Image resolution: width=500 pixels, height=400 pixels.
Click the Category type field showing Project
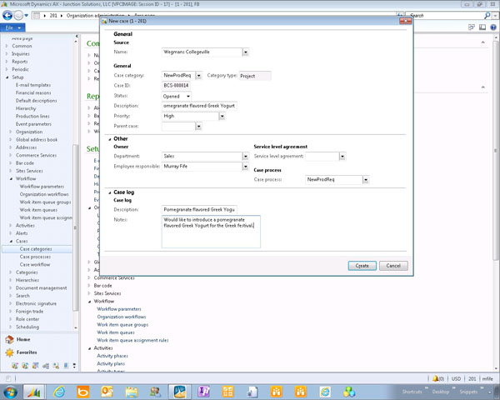255,76
